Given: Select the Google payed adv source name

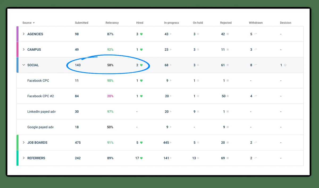Looking at the screenshot, I should click(40, 127).
